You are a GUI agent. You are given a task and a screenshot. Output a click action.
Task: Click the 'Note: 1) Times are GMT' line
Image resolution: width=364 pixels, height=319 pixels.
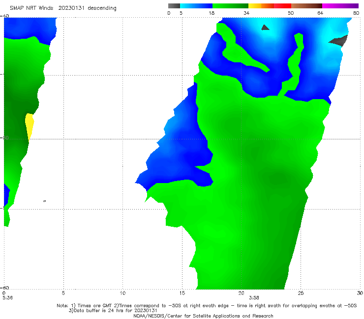coord(207,306)
